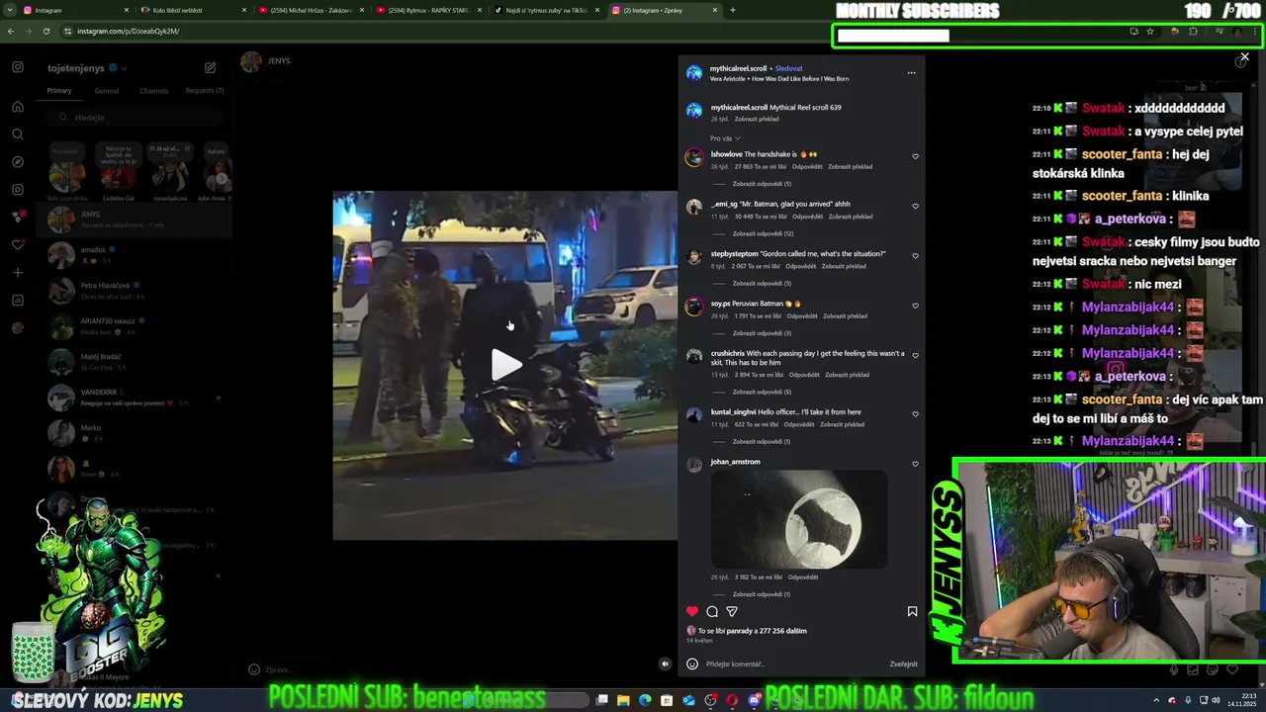Viewport: 1266px width, 712px height.
Task: Like _emi_sg's Mr. Batman comment
Action: coord(915,206)
